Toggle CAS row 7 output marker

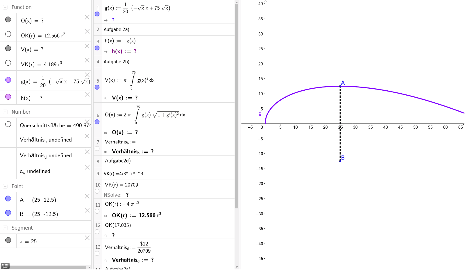coord(97,149)
